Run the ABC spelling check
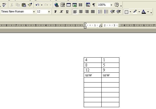The height and width of the screenshot is (109, 156). 4,5
